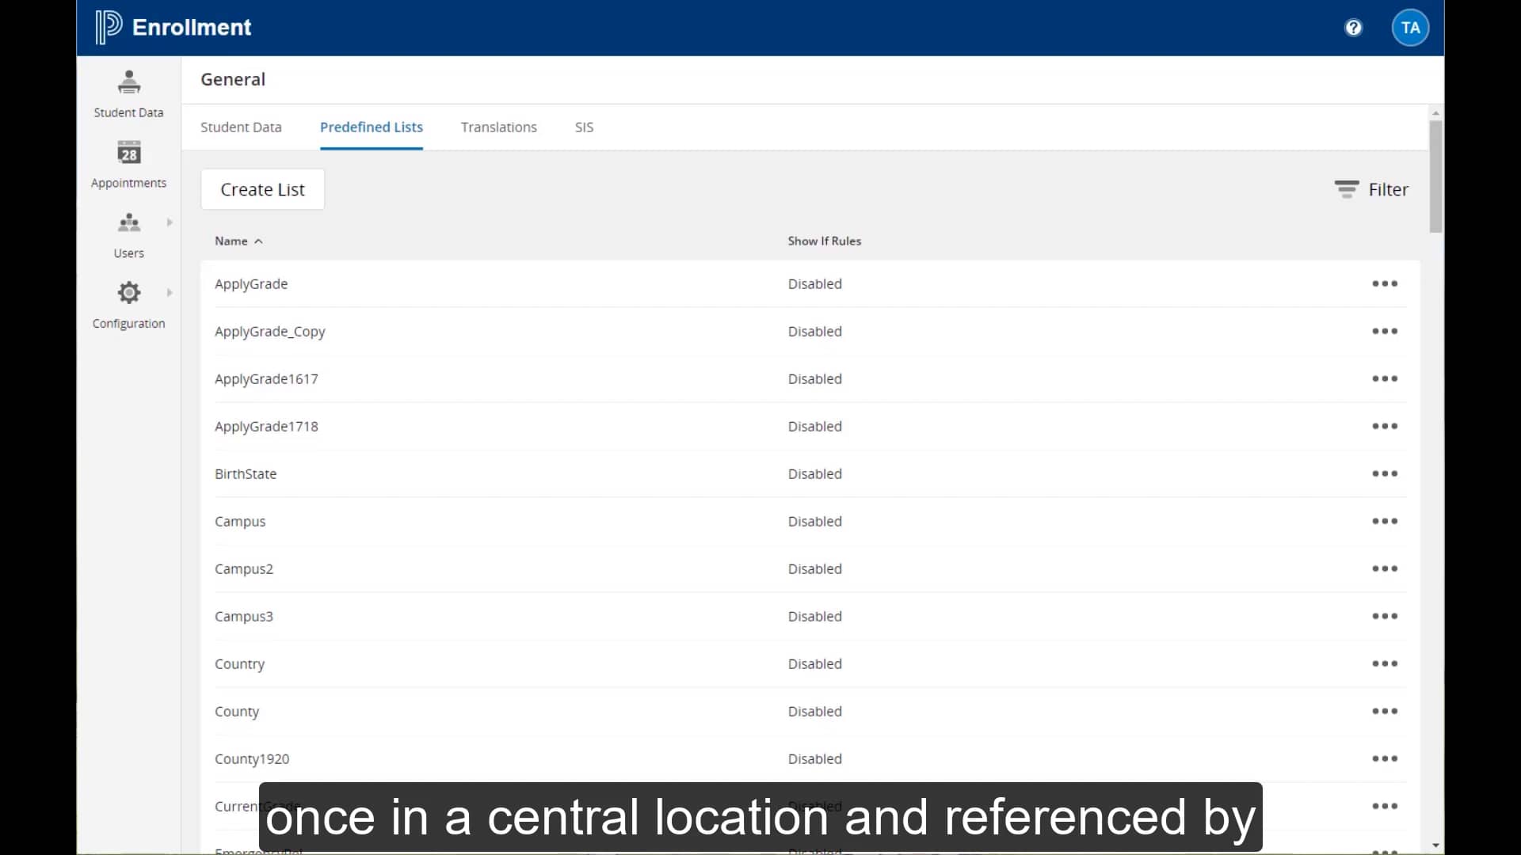
Task: Open the Country predefined list
Action: [240, 663]
